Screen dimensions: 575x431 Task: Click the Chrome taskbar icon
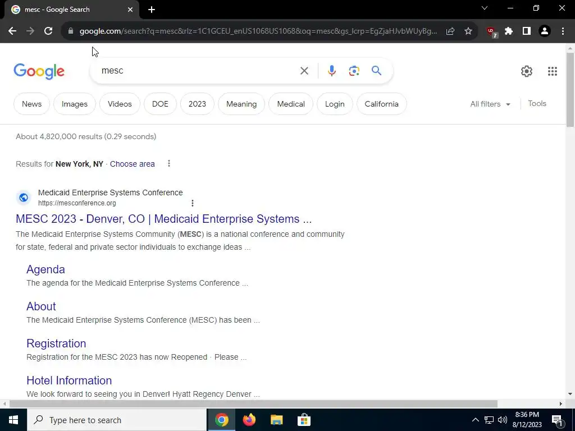pos(221,420)
